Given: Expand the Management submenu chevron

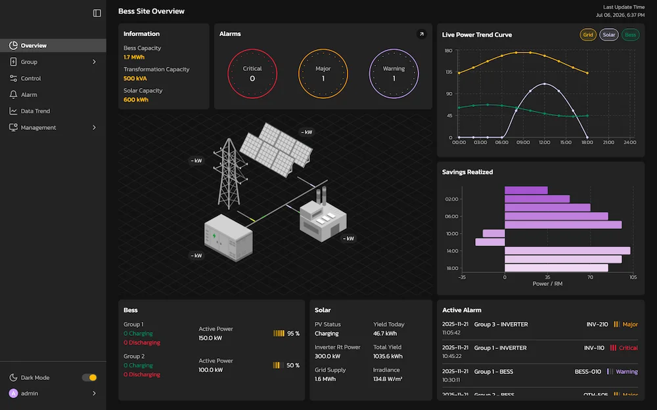Looking at the screenshot, I should (x=94, y=127).
